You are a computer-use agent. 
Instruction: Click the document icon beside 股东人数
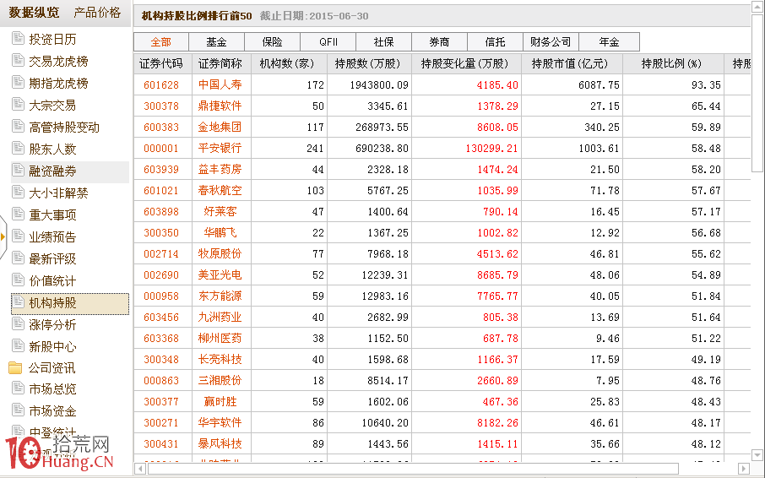[x=18, y=148]
